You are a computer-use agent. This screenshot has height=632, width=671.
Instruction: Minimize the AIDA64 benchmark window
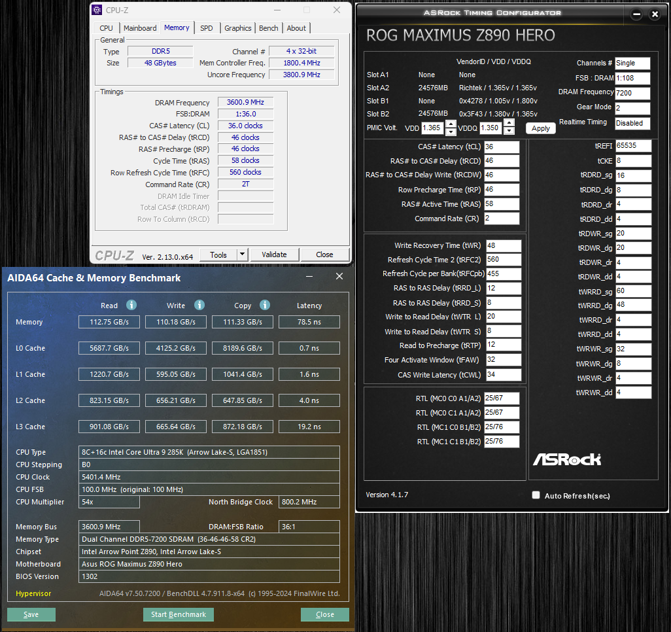(x=309, y=277)
